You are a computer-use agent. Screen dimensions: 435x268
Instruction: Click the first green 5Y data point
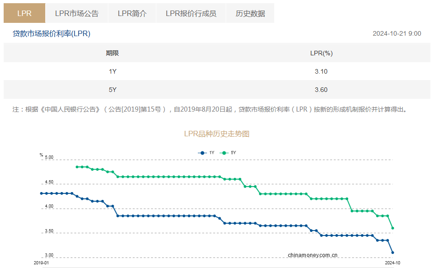pyautogui.click(x=77, y=167)
